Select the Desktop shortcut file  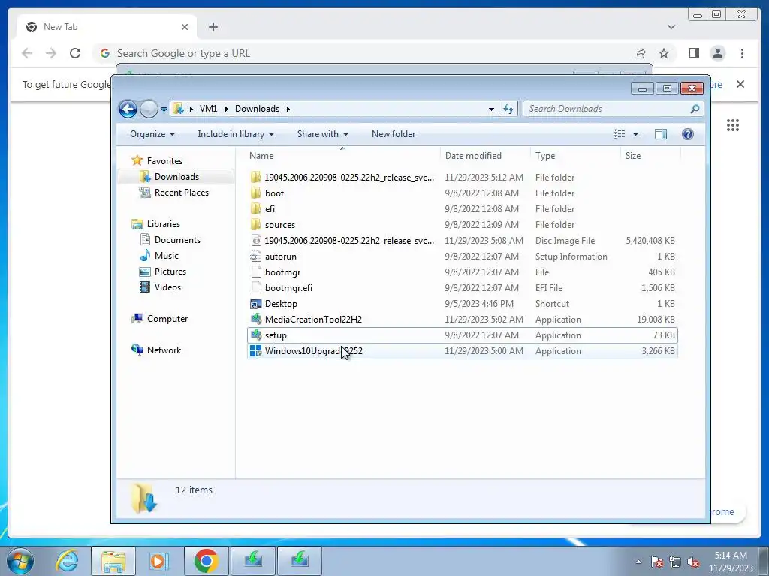coord(463,303)
